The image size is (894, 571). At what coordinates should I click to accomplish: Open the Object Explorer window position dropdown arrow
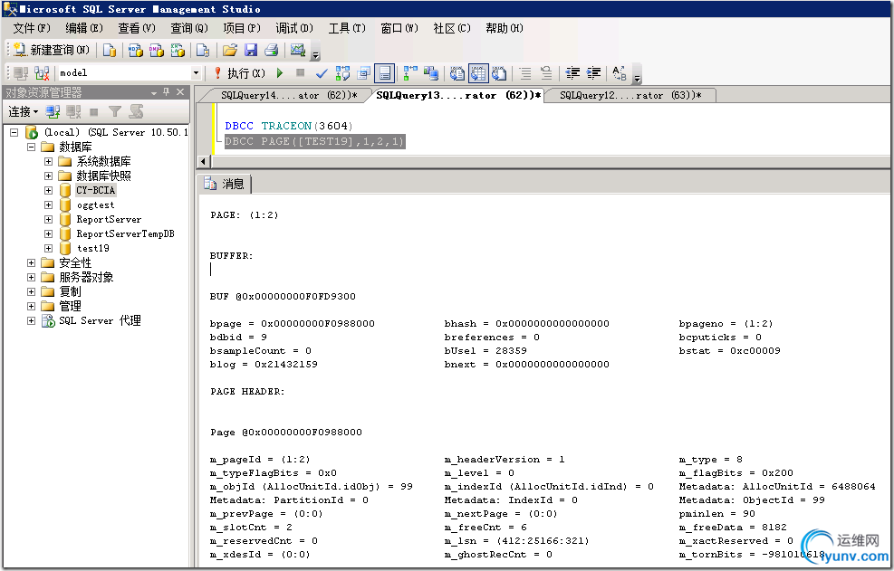[x=153, y=92]
